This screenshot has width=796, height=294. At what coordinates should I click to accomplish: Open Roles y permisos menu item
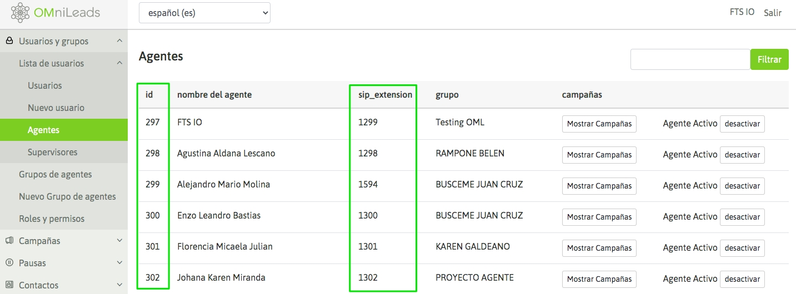pos(52,219)
